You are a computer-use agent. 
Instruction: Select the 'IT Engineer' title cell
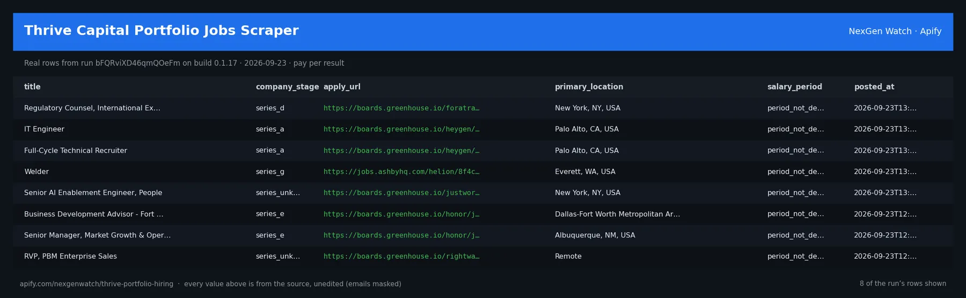pyautogui.click(x=44, y=129)
